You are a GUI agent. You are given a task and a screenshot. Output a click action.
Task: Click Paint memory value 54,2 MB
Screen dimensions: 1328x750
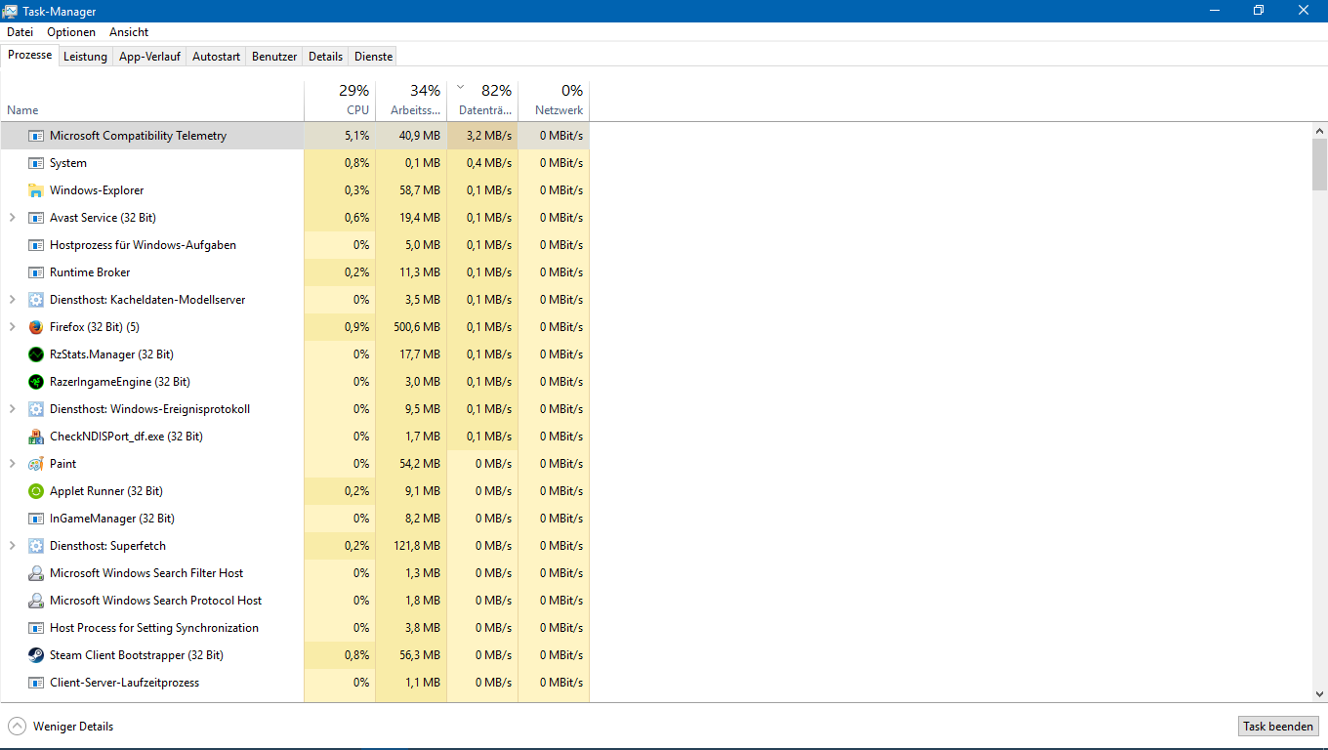point(420,464)
